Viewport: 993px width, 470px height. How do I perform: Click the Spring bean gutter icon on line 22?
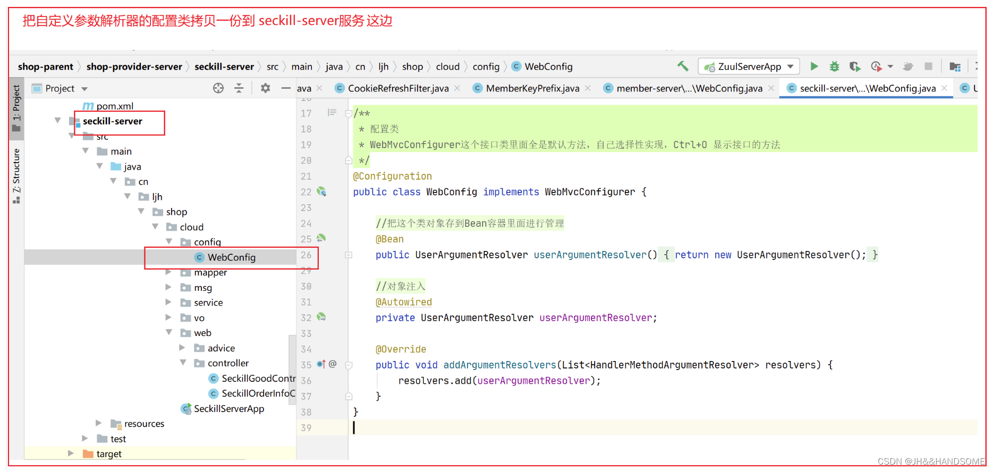pyautogui.click(x=321, y=191)
